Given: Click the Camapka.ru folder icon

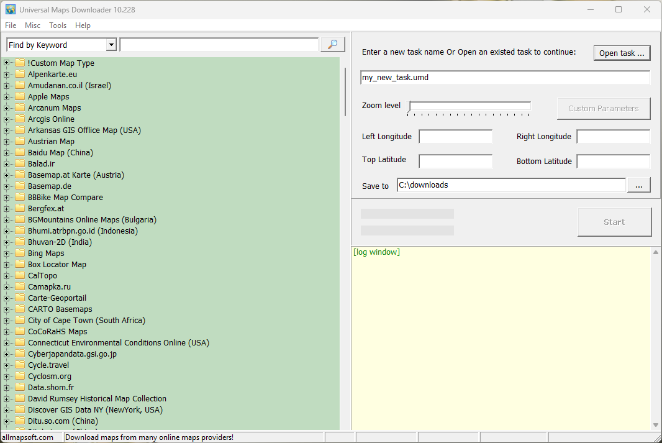Looking at the screenshot, I should click(20, 287).
